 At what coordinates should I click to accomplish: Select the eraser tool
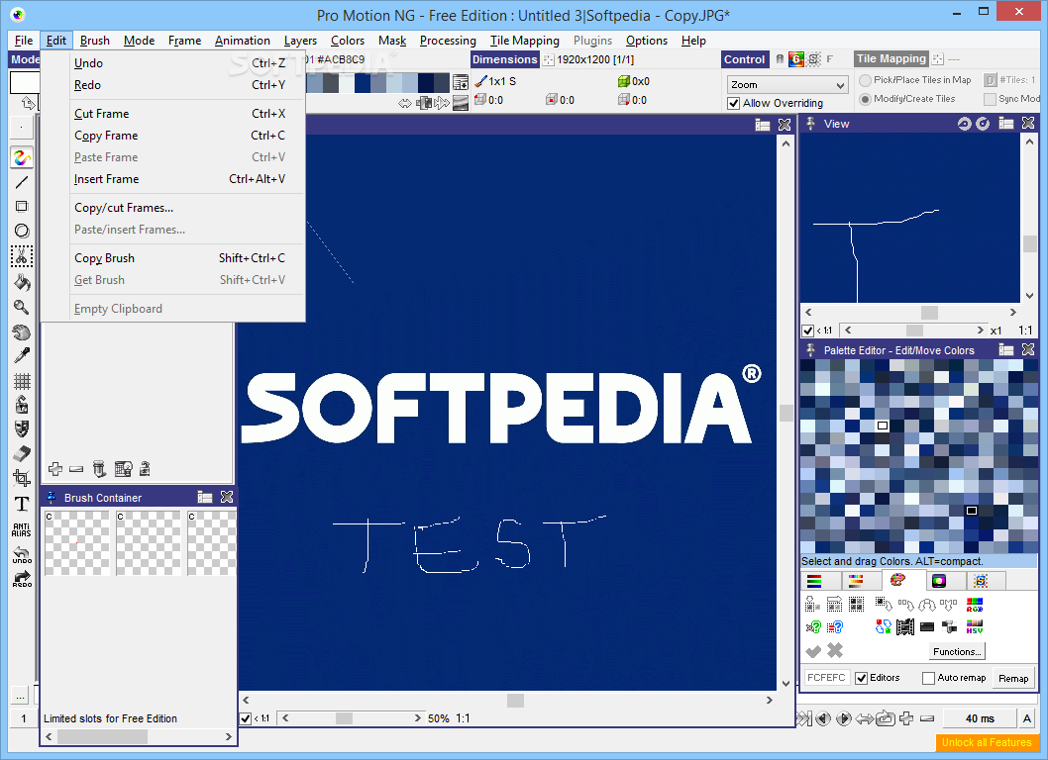click(x=22, y=453)
